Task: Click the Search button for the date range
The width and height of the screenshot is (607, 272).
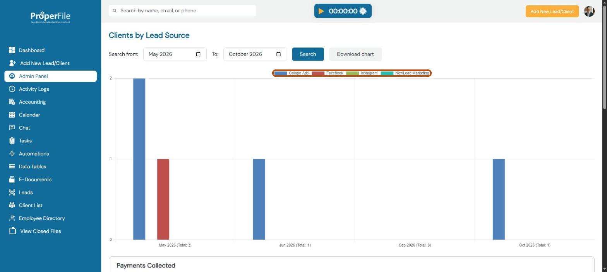Action: (x=308, y=54)
